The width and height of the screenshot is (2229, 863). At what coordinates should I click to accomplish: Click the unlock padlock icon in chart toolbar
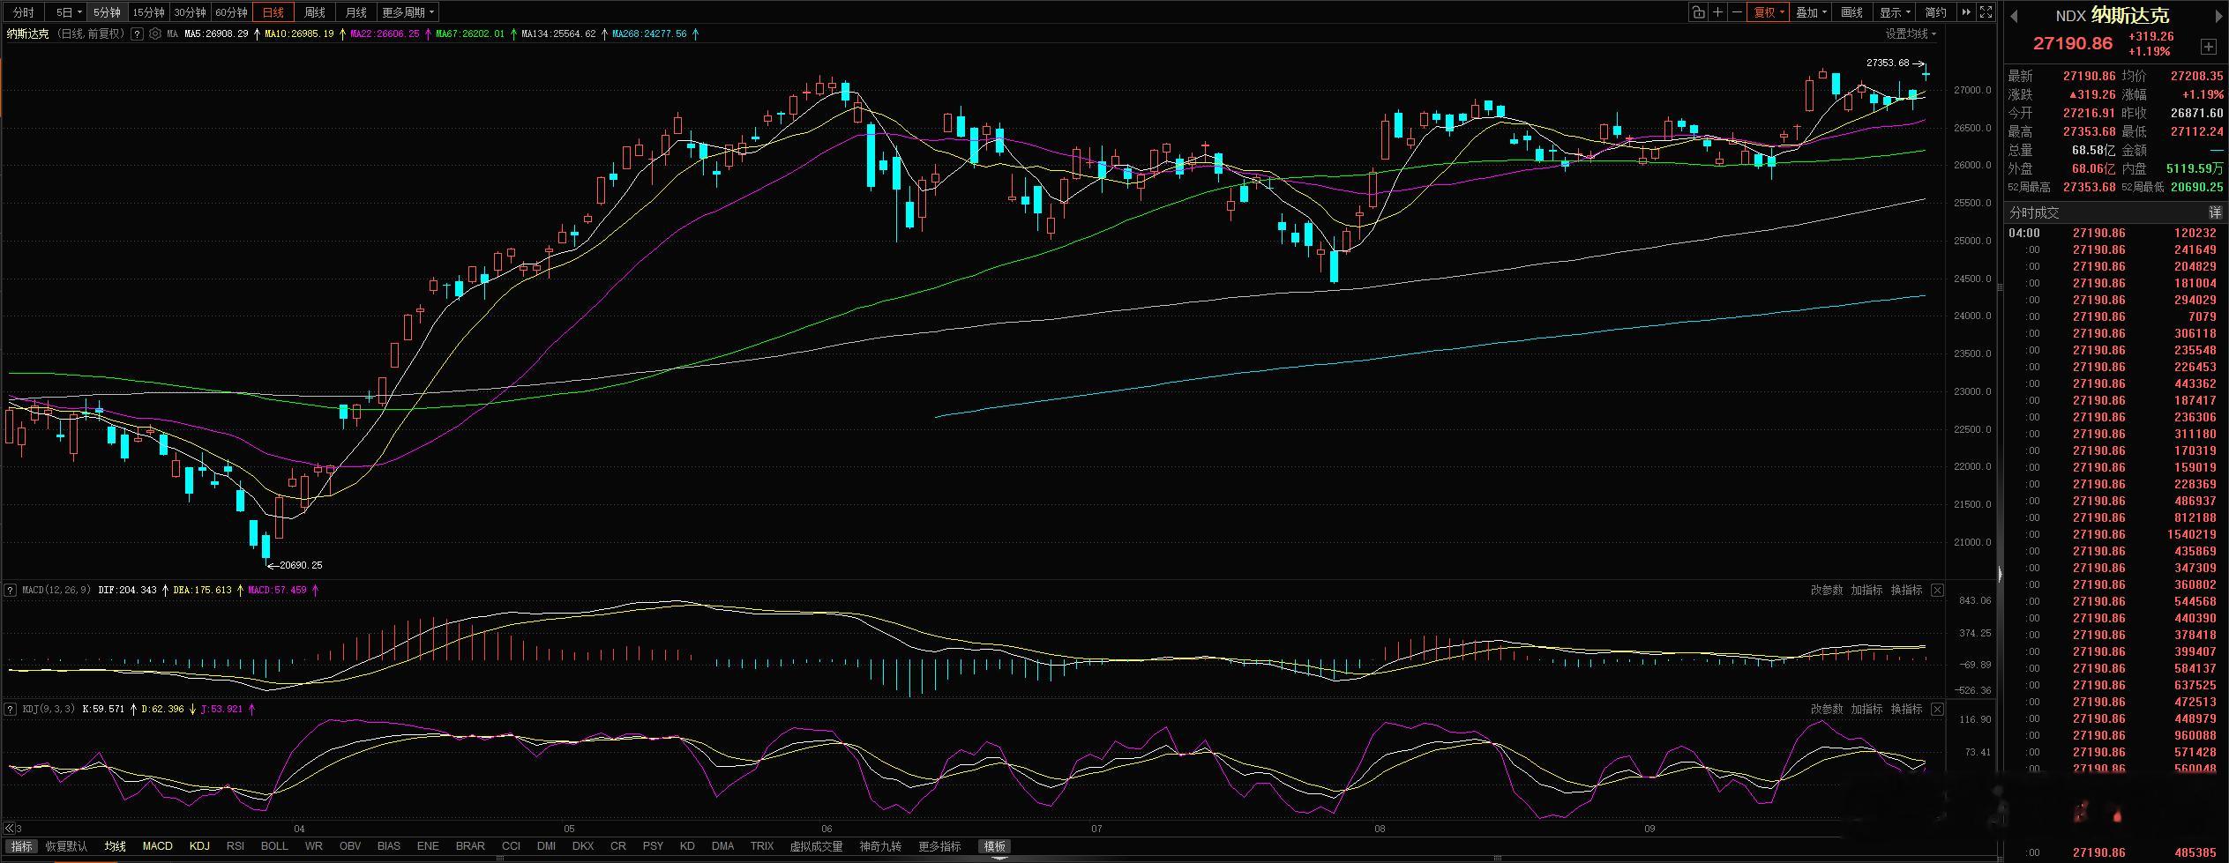click(1699, 12)
